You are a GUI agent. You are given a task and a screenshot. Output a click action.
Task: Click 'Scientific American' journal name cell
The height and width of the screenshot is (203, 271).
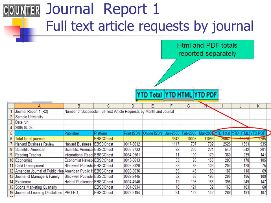click(x=39, y=149)
